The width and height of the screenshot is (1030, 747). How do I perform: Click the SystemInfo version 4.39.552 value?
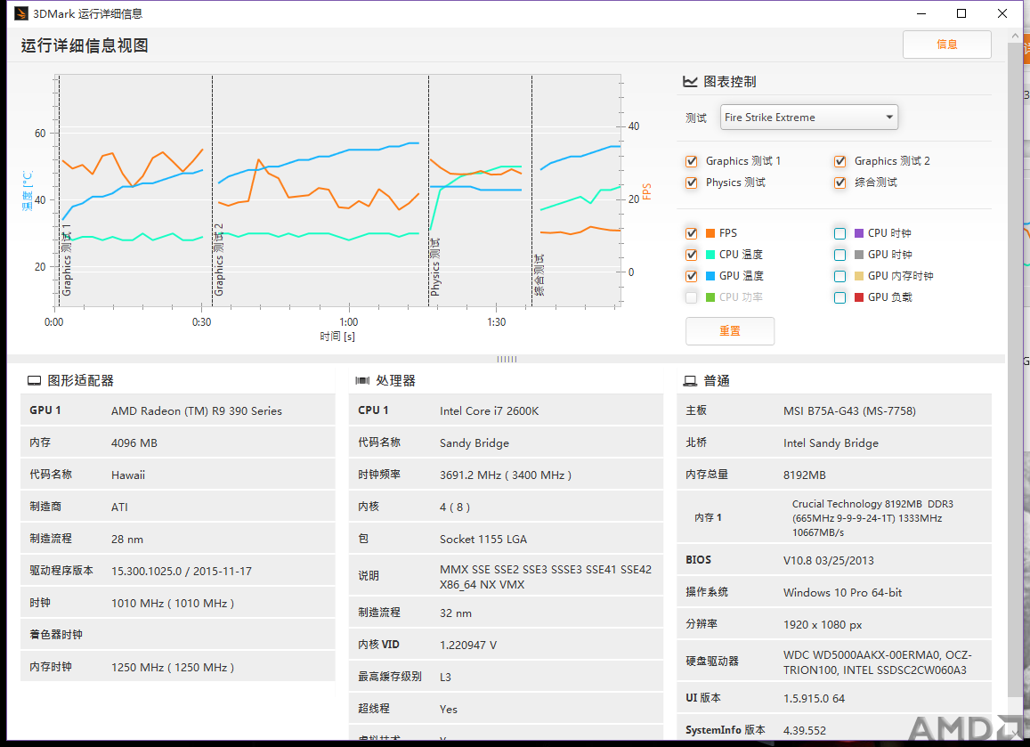tap(805, 730)
